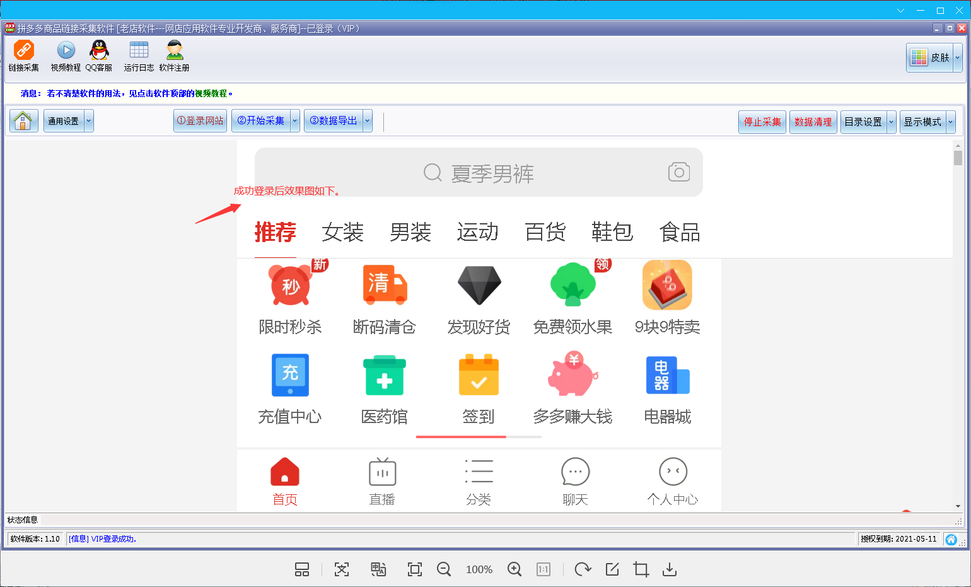Expand the 通用设置 dropdown arrow
This screenshot has height=587, width=971.
(x=89, y=121)
